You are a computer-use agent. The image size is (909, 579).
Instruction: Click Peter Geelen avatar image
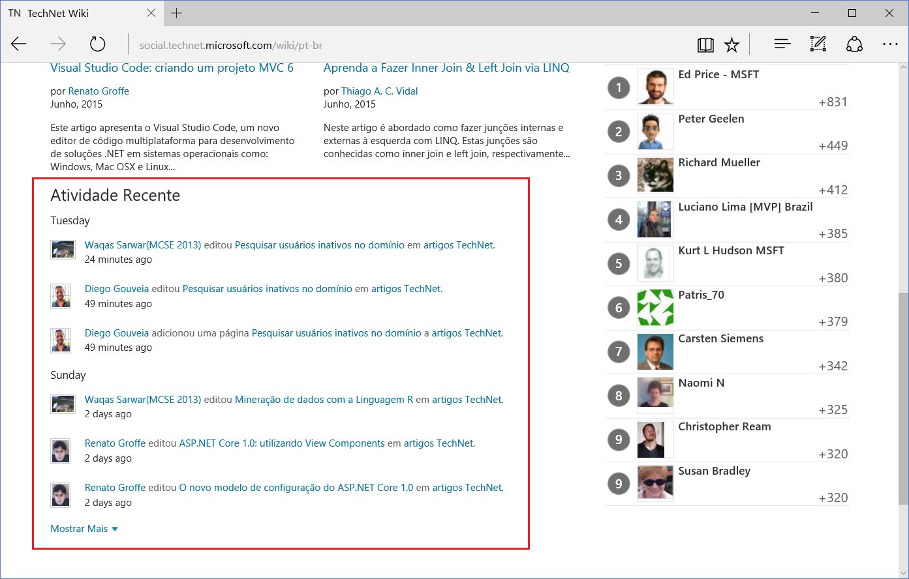point(655,131)
